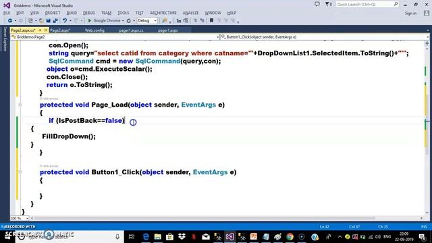
Task: Click the ENG language indicator in the tray
Action: point(387,237)
